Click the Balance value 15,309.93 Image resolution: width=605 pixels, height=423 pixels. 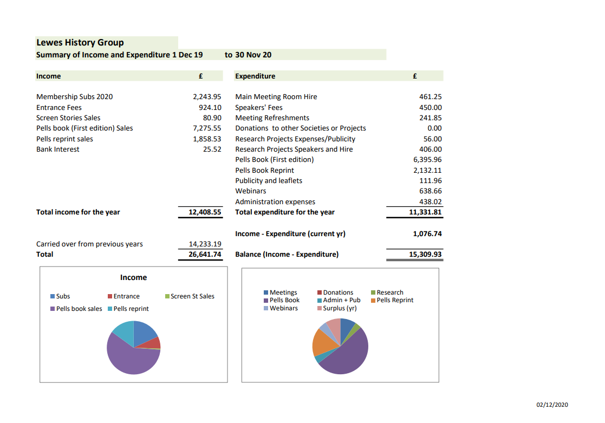click(425, 255)
